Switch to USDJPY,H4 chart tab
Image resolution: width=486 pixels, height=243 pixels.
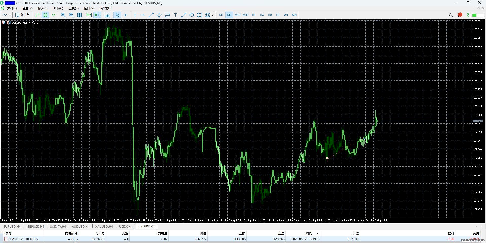pos(58,226)
